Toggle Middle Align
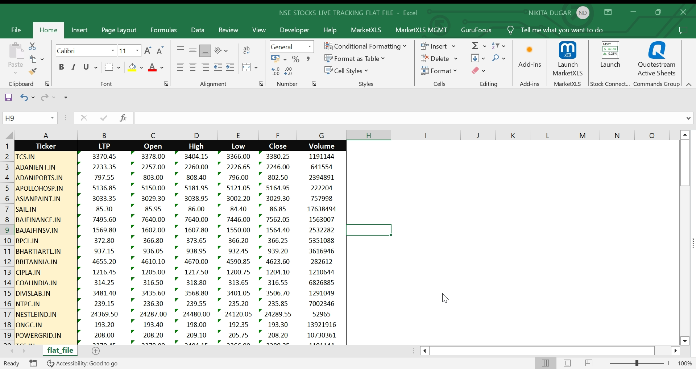 click(x=193, y=50)
